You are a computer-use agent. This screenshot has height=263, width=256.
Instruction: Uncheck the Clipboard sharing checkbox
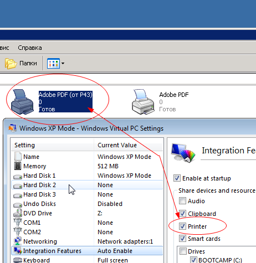[182, 214]
